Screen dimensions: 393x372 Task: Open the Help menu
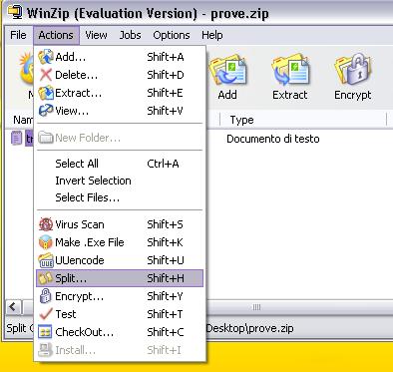pos(212,35)
